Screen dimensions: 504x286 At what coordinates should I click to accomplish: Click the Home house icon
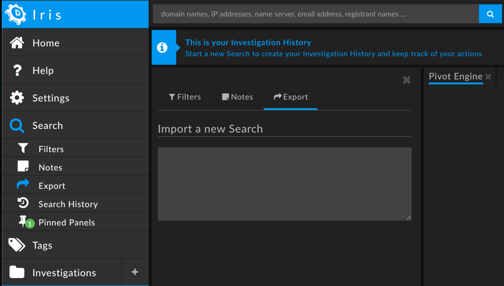coord(17,43)
